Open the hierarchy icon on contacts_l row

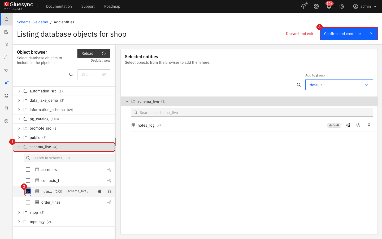[109, 181]
